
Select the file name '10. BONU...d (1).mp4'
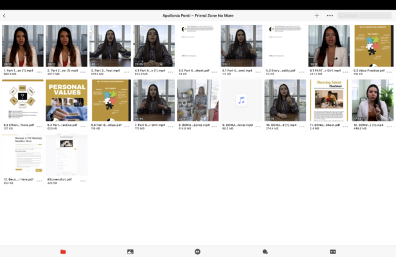[x=281, y=125]
